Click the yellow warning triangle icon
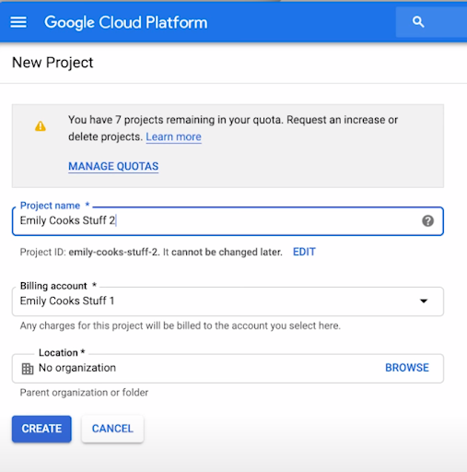The image size is (467, 472). pyautogui.click(x=41, y=126)
